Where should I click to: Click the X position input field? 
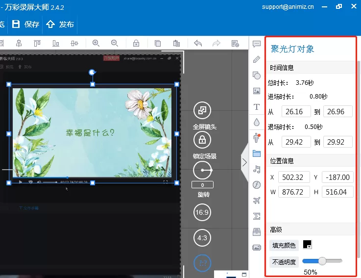(294, 177)
